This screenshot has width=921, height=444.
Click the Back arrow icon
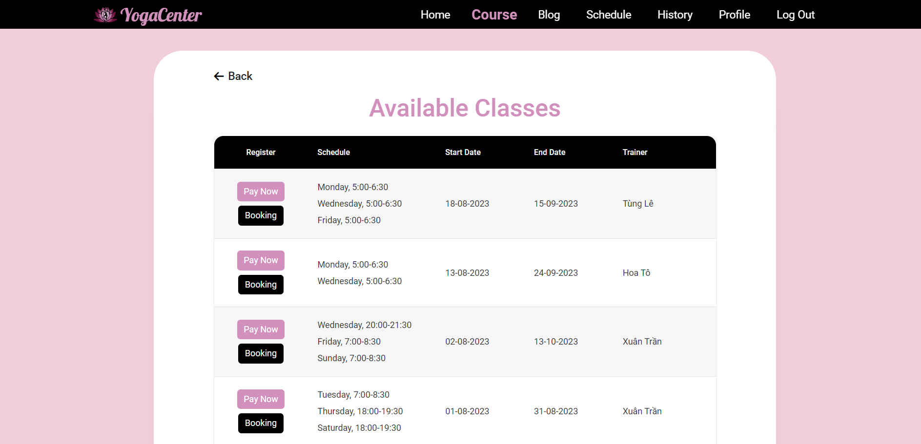click(x=219, y=76)
